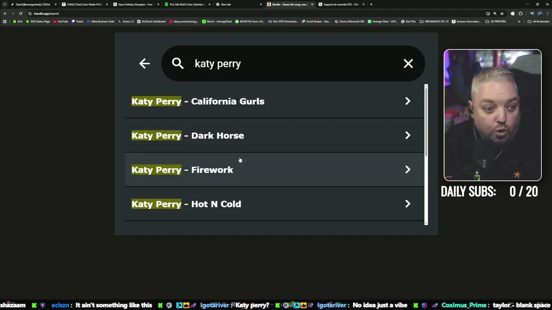This screenshot has height=310, width=552.
Task: Click the search results scrollbar
Action: point(426,121)
